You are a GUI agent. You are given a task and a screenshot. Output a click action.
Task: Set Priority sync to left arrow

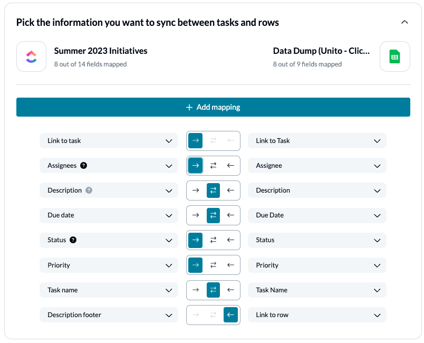click(230, 265)
